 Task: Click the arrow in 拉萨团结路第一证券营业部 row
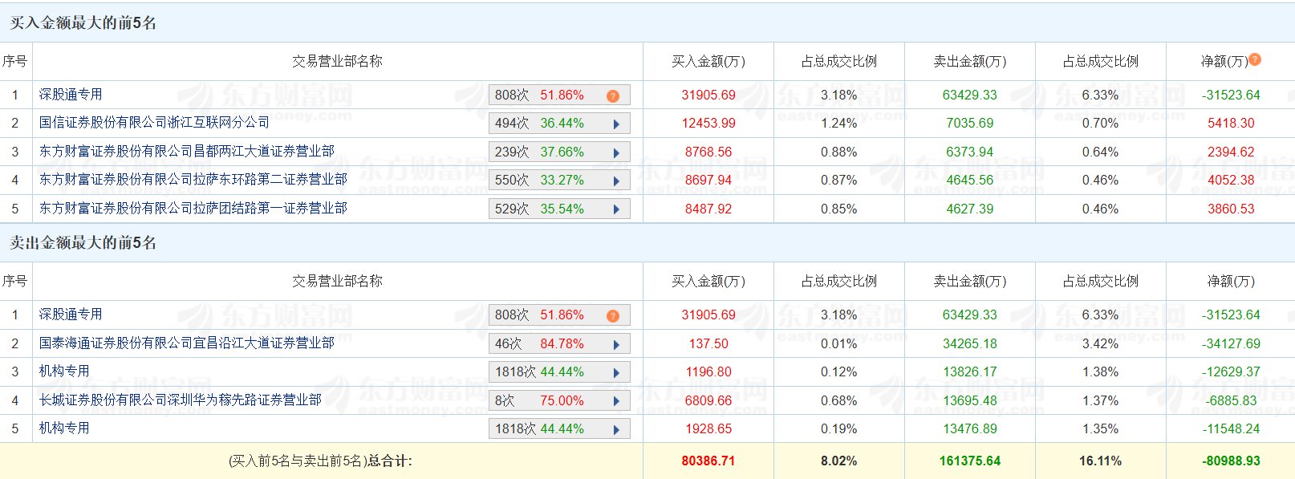tap(616, 209)
